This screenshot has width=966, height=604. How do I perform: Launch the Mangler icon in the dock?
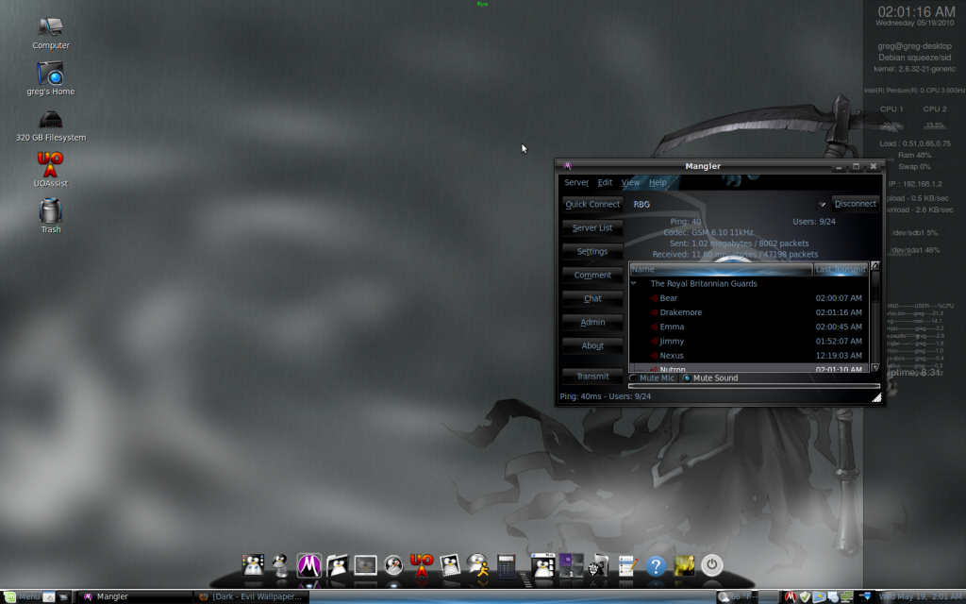pyautogui.click(x=308, y=564)
